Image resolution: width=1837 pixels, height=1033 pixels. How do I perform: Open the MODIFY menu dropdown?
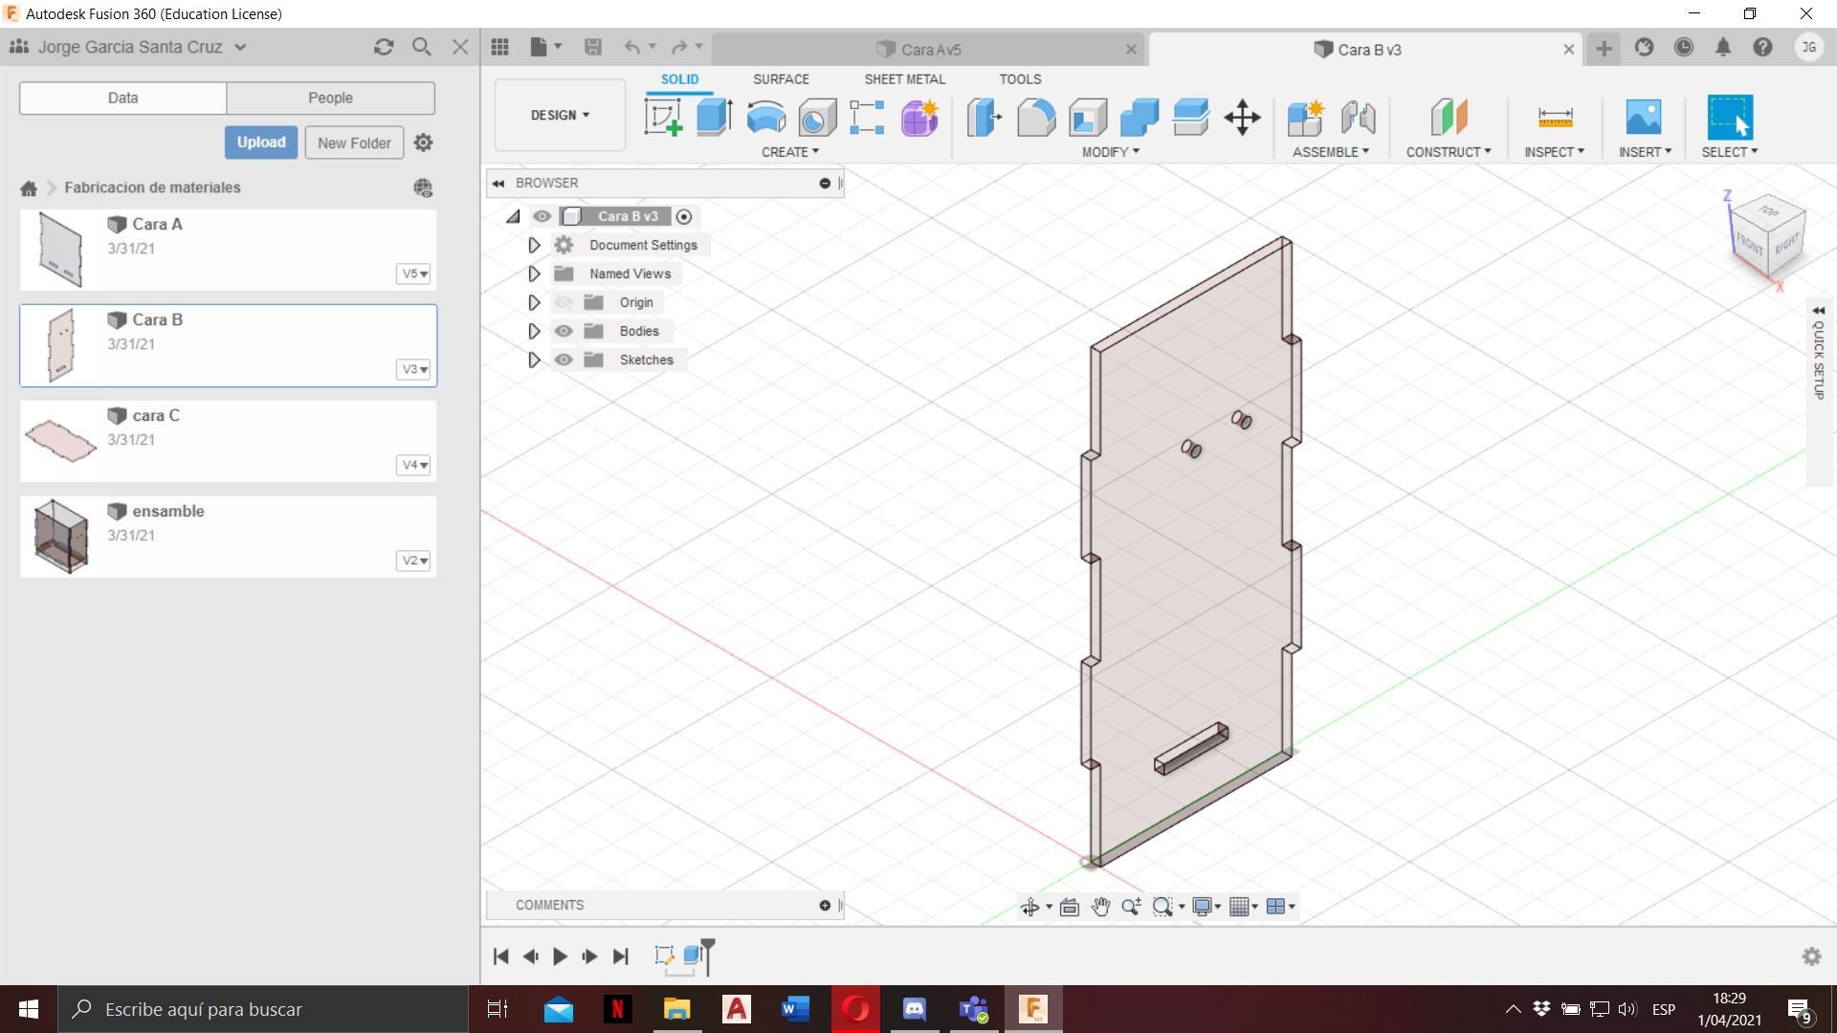[1111, 152]
